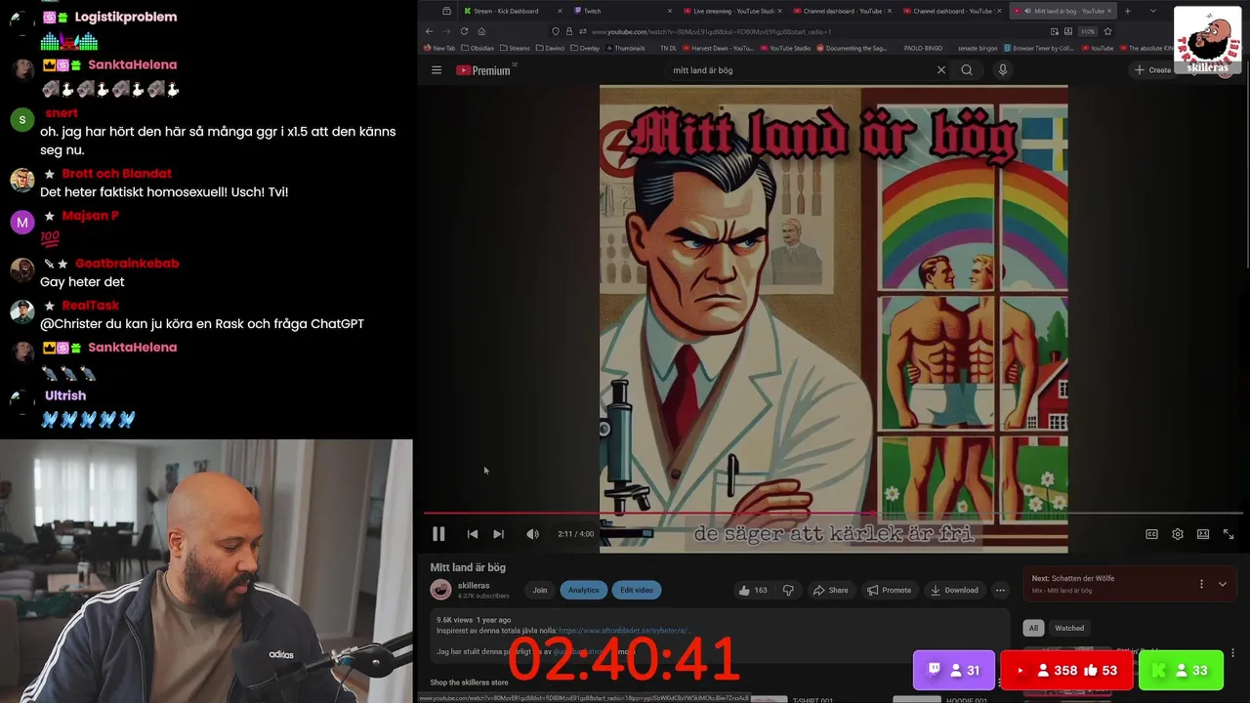Image resolution: width=1250 pixels, height=703 pixels.
Task: Select the All filter chip
Action: pos(1033,628)
